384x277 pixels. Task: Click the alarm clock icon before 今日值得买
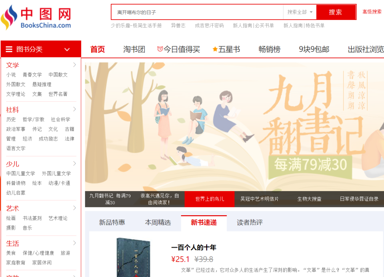click(x=160, y=49)
